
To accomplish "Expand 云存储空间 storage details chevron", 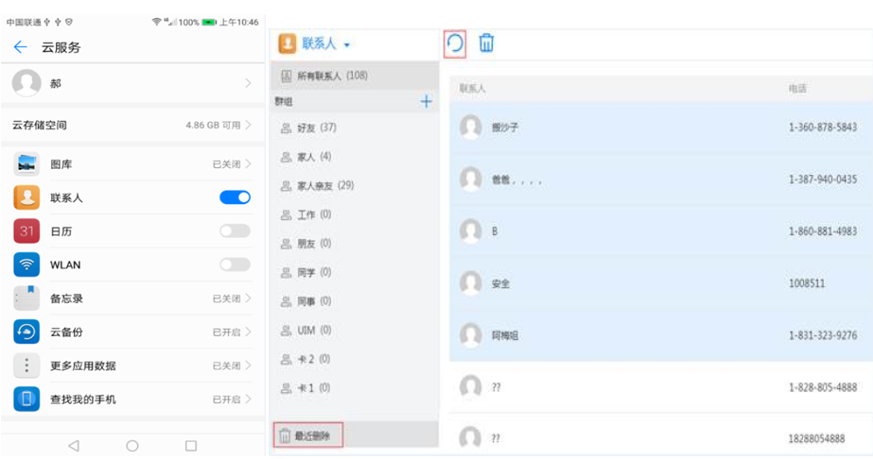I will 248,125.
